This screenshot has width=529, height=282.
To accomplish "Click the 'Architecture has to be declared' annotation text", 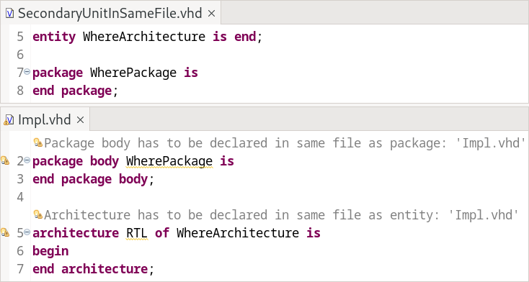I will pos(281,214).
